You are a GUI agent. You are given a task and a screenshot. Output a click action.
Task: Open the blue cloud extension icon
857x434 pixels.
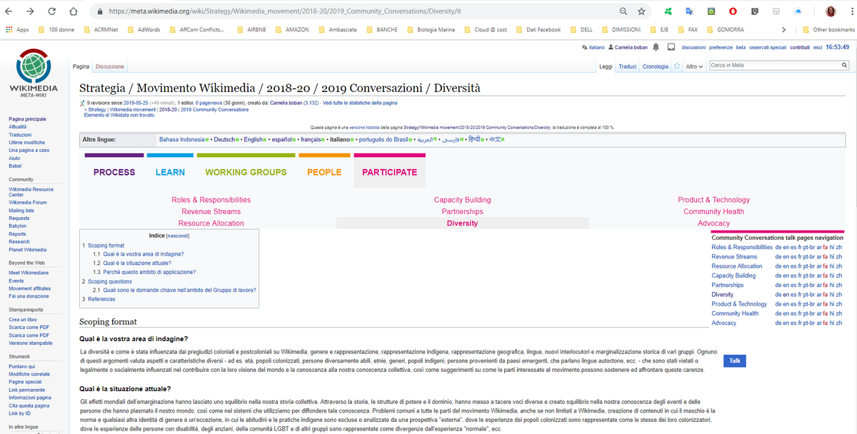798,11
